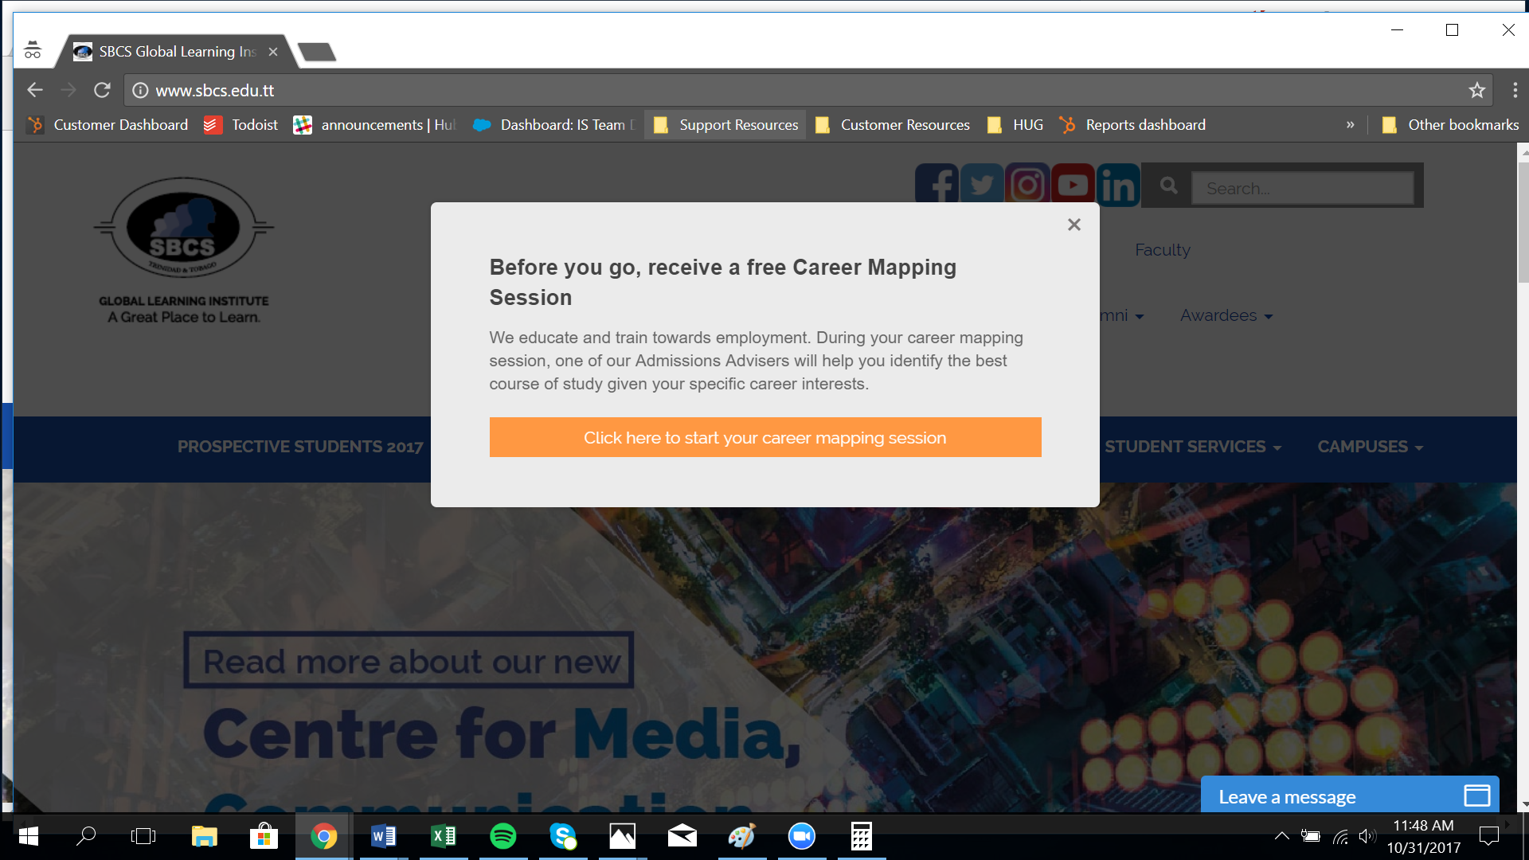Image resolution: width=1529 pixels, height=860 pixels.
Task: Open the YouTube icon link
Action: [x=1073, y=186]
